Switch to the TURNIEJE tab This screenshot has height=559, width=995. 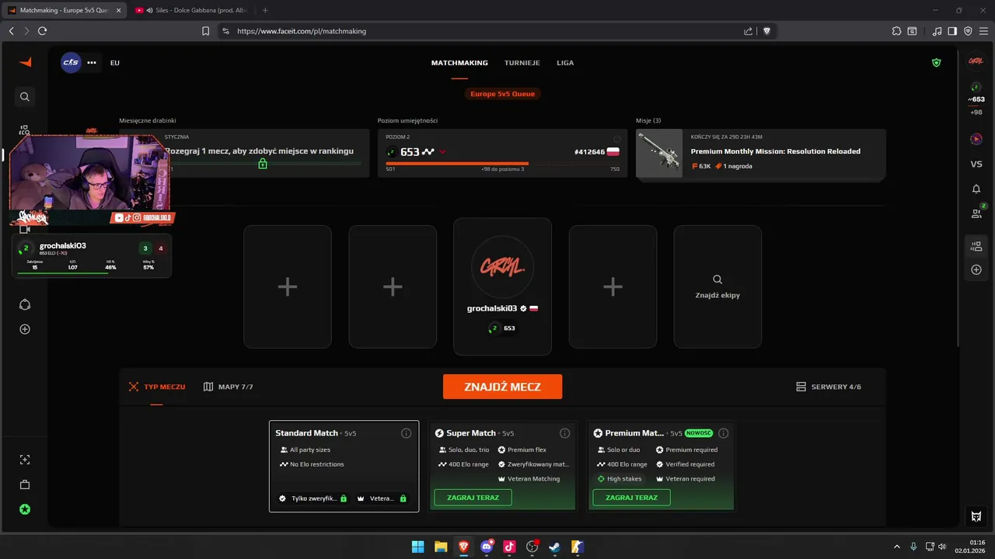click(x=522, y=63)
